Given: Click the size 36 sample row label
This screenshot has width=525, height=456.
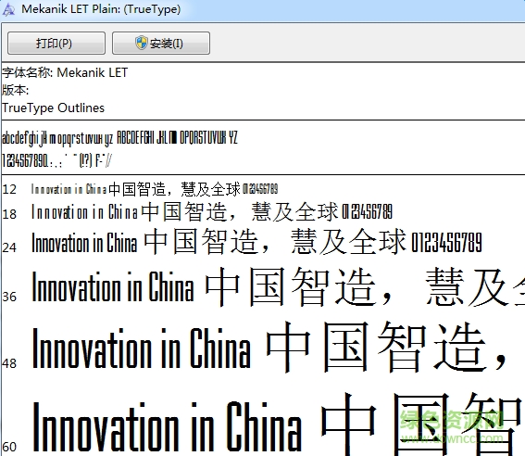Looking at the screenshot, I should click(9, 297).
